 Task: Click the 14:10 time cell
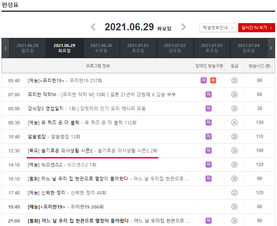click(14, 165)
